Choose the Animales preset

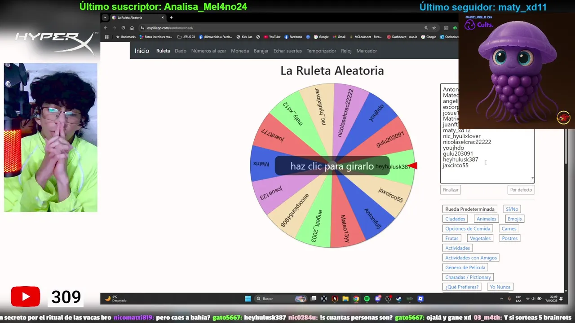[487, 219]
